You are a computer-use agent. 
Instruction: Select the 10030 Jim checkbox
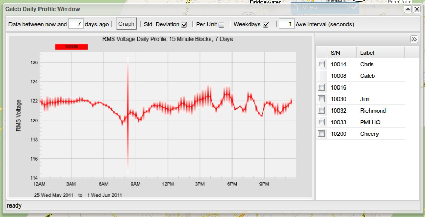[x=322, y=99]
